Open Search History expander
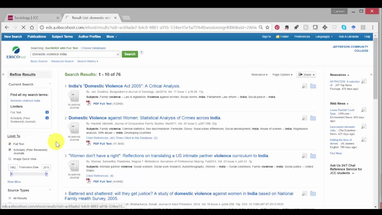 pyautogui.click(x=87, y=61)
